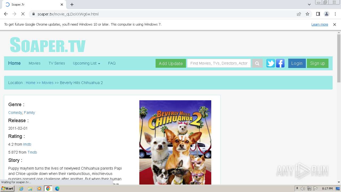
Task: Click the Action Center flag icon
Action: (316, 189)
